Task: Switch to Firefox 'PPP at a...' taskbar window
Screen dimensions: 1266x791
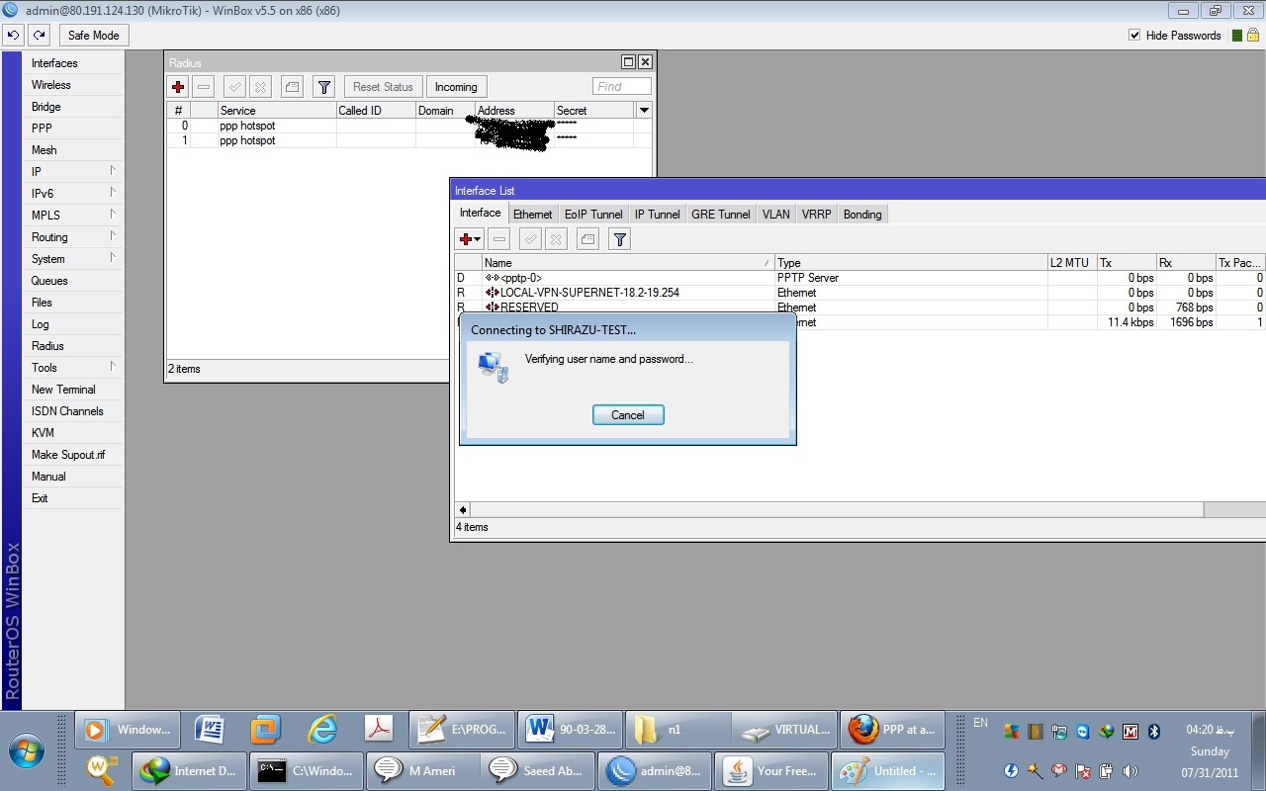Action: point(891,730)
